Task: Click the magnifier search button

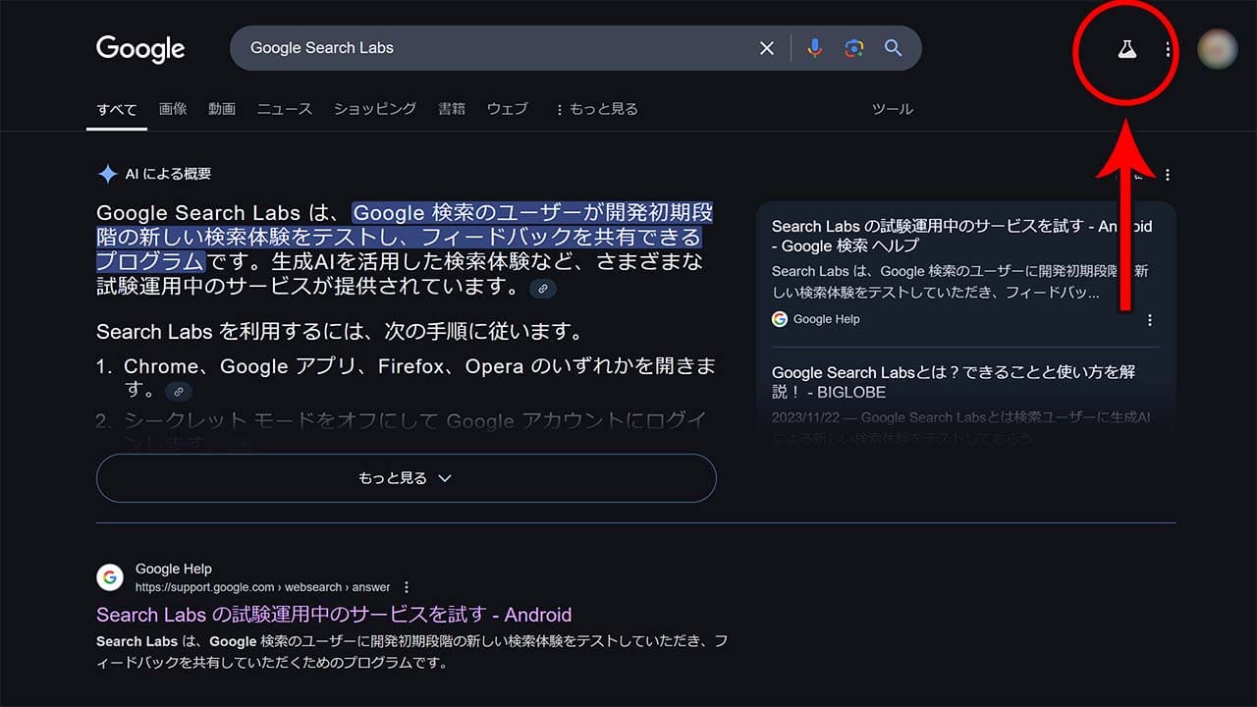Action: pyautogui.click(x=893, y=48)
